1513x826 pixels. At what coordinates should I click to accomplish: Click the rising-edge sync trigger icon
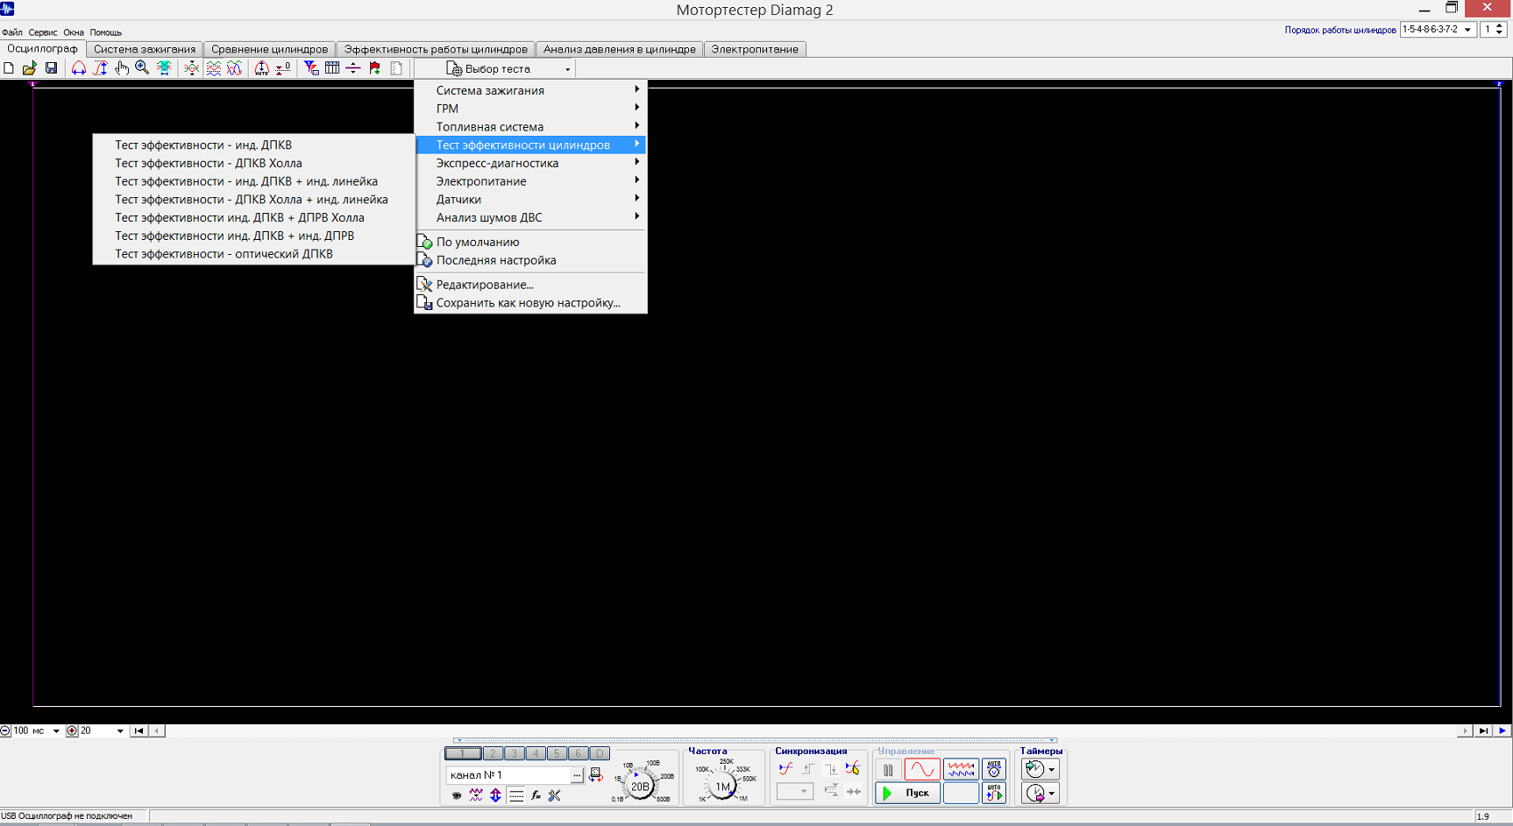(808, 769)
